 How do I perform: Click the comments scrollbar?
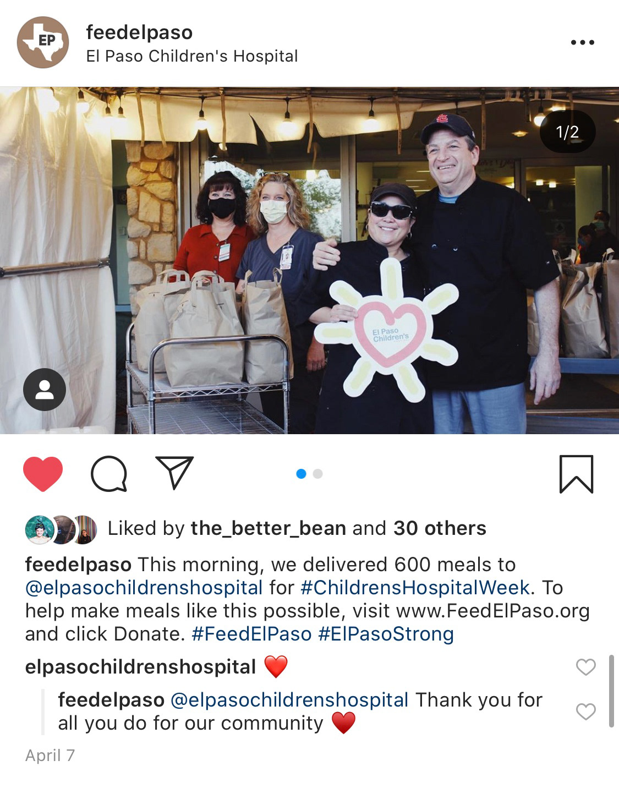coord(611,691)
